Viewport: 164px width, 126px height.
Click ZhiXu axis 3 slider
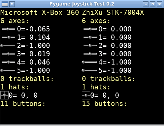90,54
